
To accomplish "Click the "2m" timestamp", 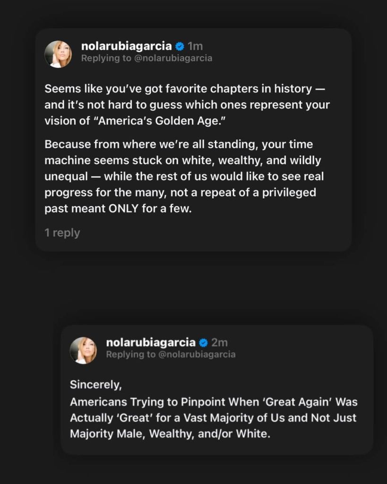I will [220, 343].
